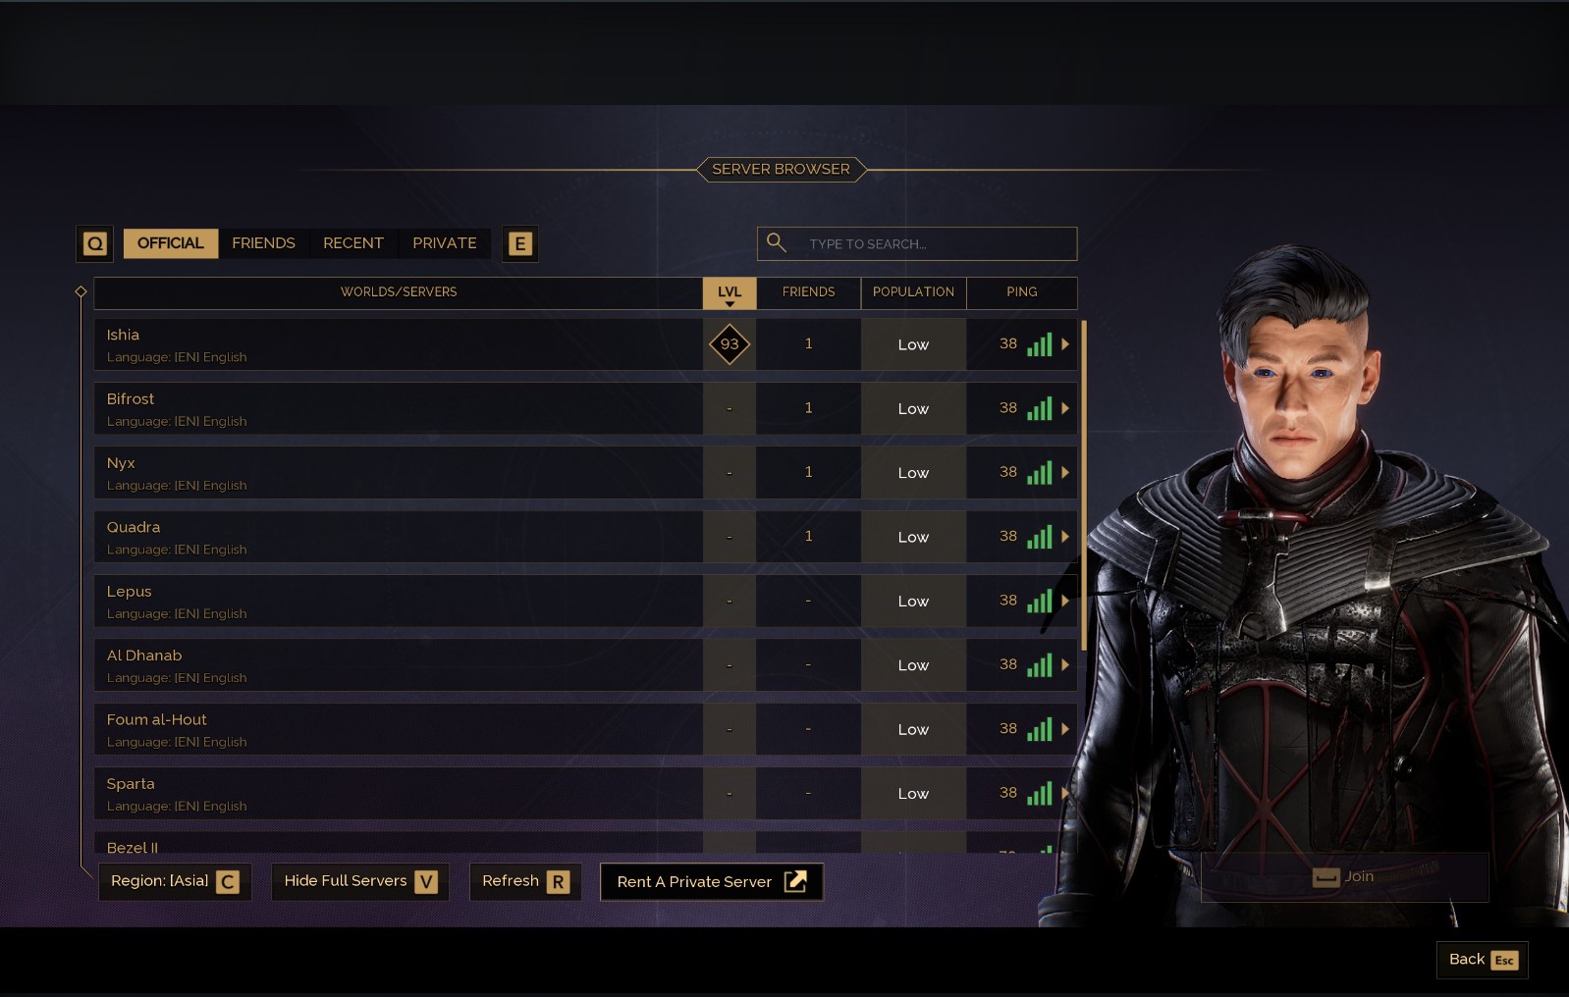Click the ping signal bars for Al Dhanab

(x=1039, y=665)
